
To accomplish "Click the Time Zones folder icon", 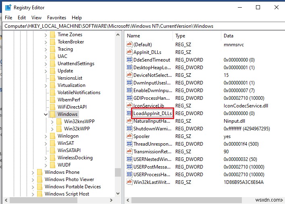I will click(52, 35).
